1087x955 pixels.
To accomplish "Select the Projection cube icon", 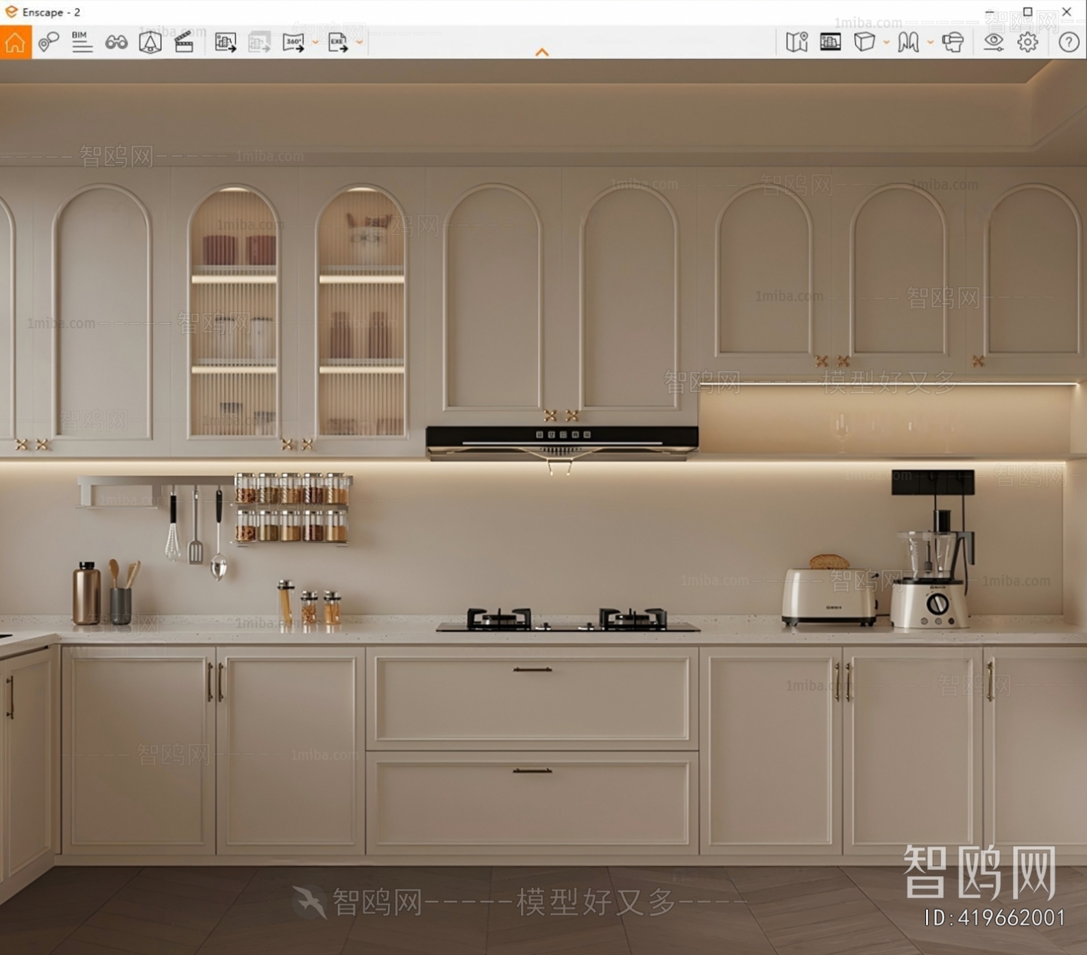I will click(x=864, y=43).
